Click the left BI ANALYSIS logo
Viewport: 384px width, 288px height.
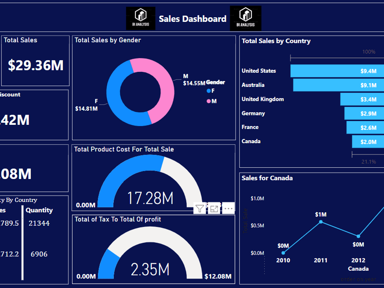tap(140, 18)
